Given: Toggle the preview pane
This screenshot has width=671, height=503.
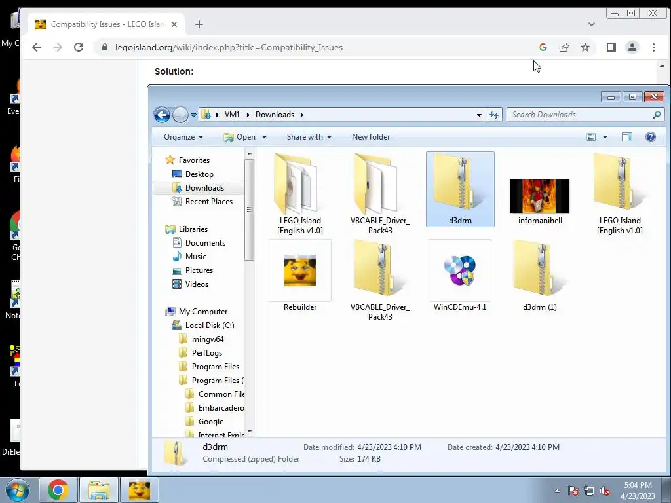Looking at the screenshot, I should [x=627, y=137].
